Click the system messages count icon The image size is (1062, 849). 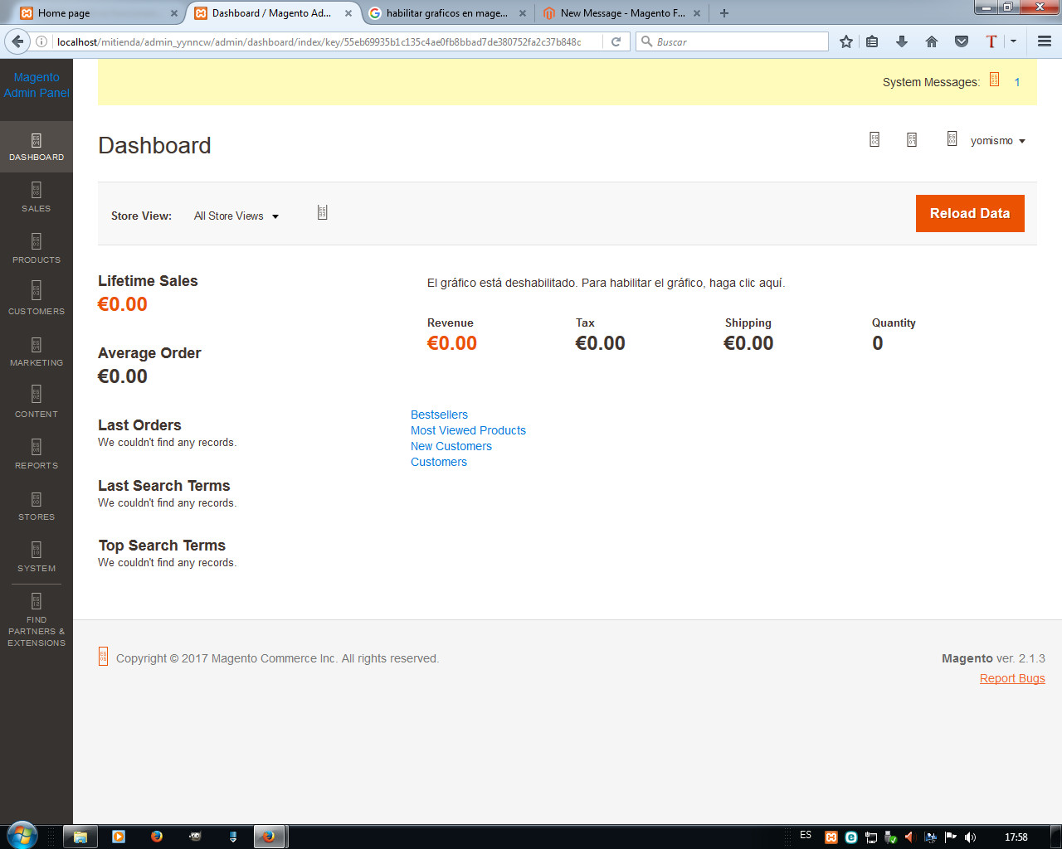995,80
